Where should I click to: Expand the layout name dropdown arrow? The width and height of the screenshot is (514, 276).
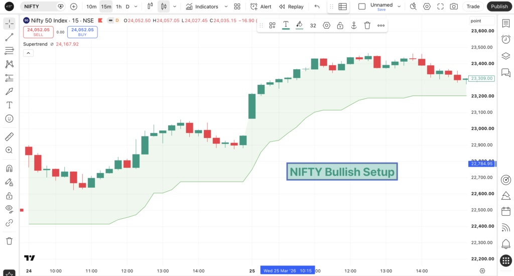399,7
